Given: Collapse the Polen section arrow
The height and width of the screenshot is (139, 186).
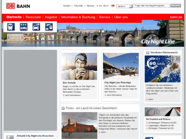Looking at the screenshot, I should click(63, 108).
